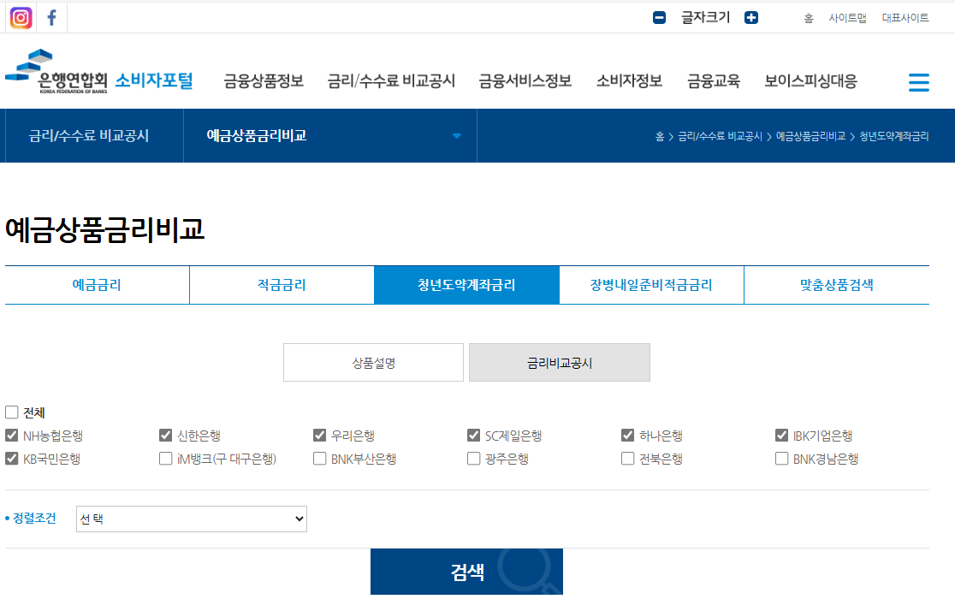Viewport: 955px width, 611px height.
Task: Check the 전체 checkbox to select all banks
Action: point(12,412)
